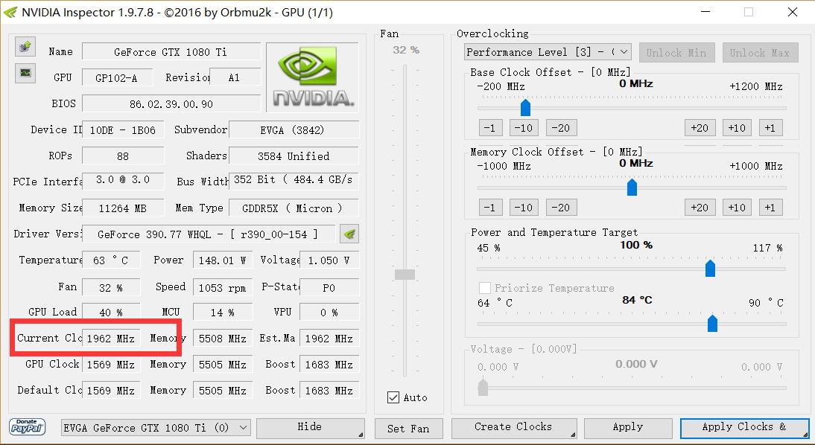
Task: Click the Bus Width field 352 Bit
Action: (x=294, y=180)
